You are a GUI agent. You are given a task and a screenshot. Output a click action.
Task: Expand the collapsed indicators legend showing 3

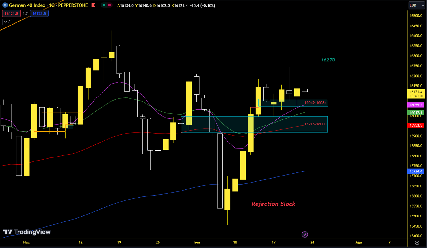(x=7, y=22)
